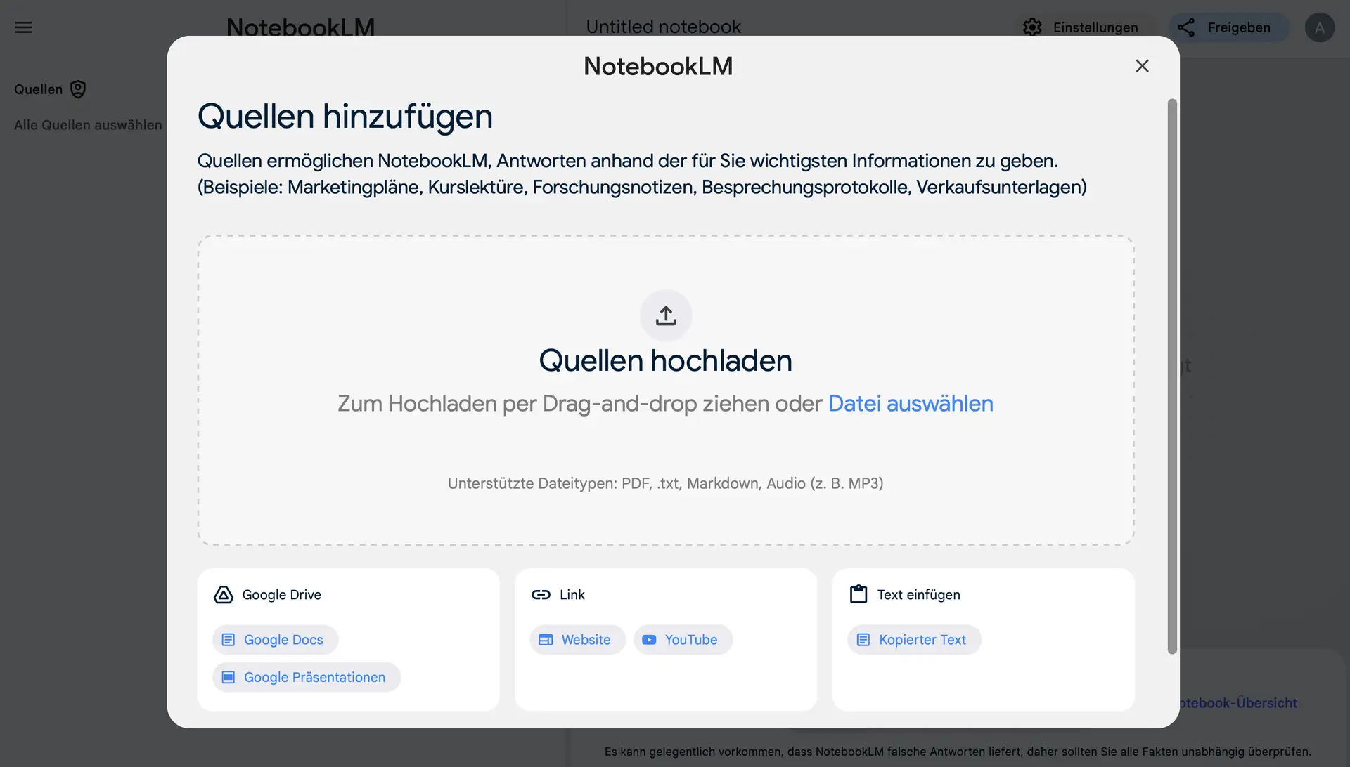Click the Quellen hinzufügen heading
1350x767 pixels.
[345, 117]
